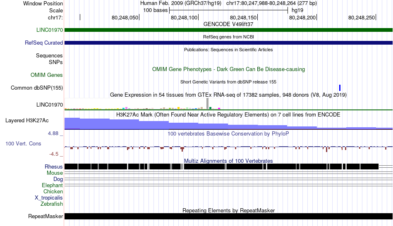The height and width of the screenshot is (226, 393).
Task: Click the RefSeq Curated track label
Action: [x=43, y=43]
